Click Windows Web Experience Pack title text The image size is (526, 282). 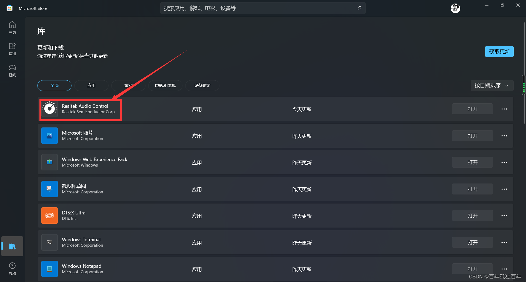95,159
